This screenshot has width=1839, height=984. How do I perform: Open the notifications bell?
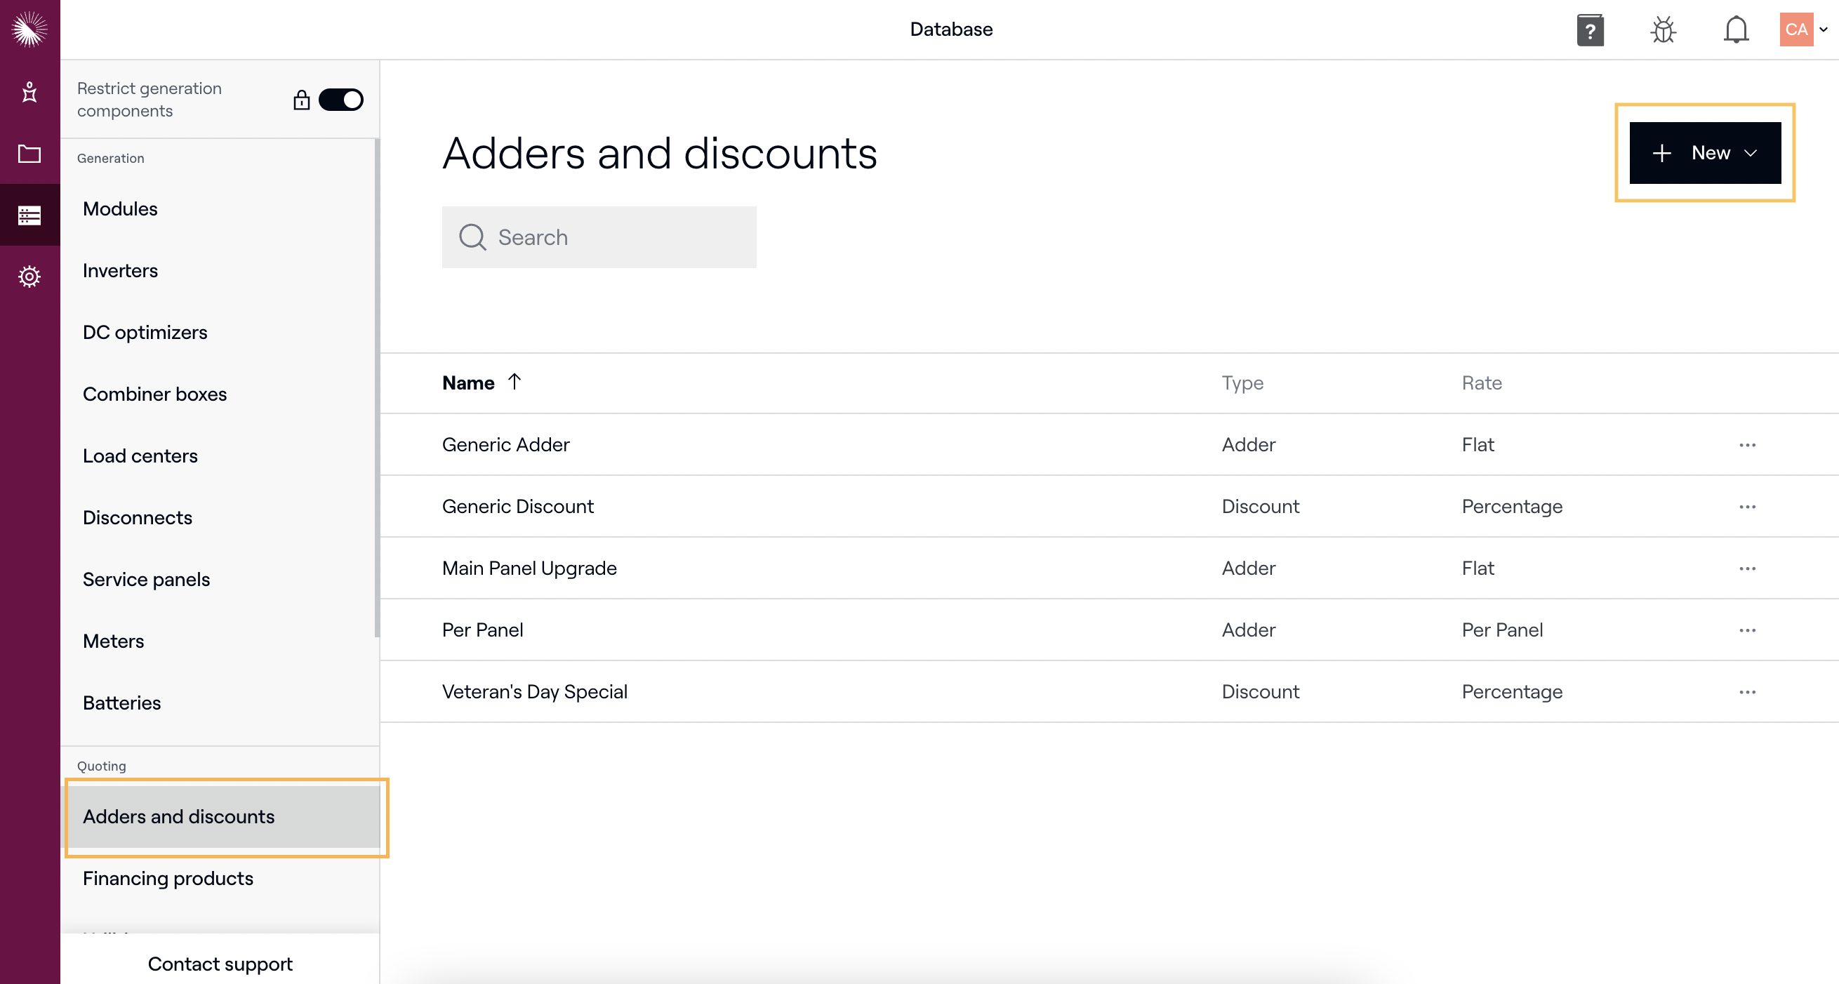(x=1736, y=30)
